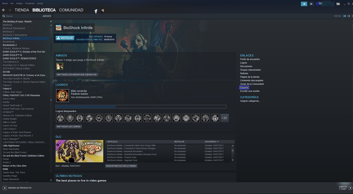353x194 pixels.
Task: Open the Soporte link under ENLACES
Action: pos(244,87)
